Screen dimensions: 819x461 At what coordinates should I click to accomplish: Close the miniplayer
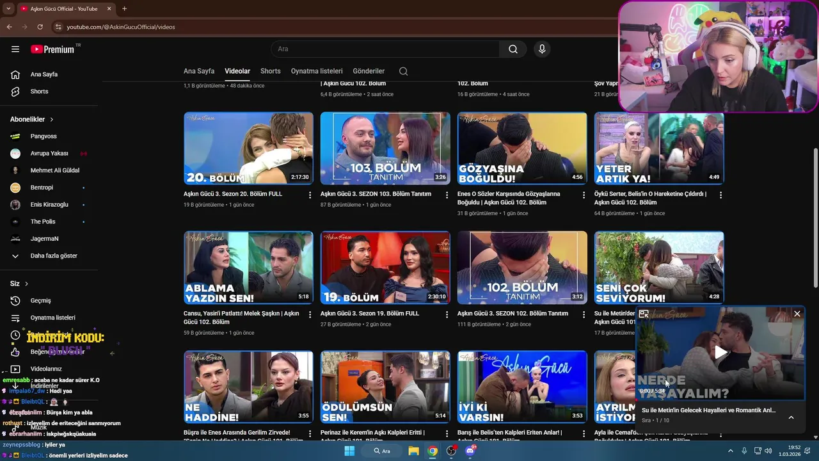point(797,314)
